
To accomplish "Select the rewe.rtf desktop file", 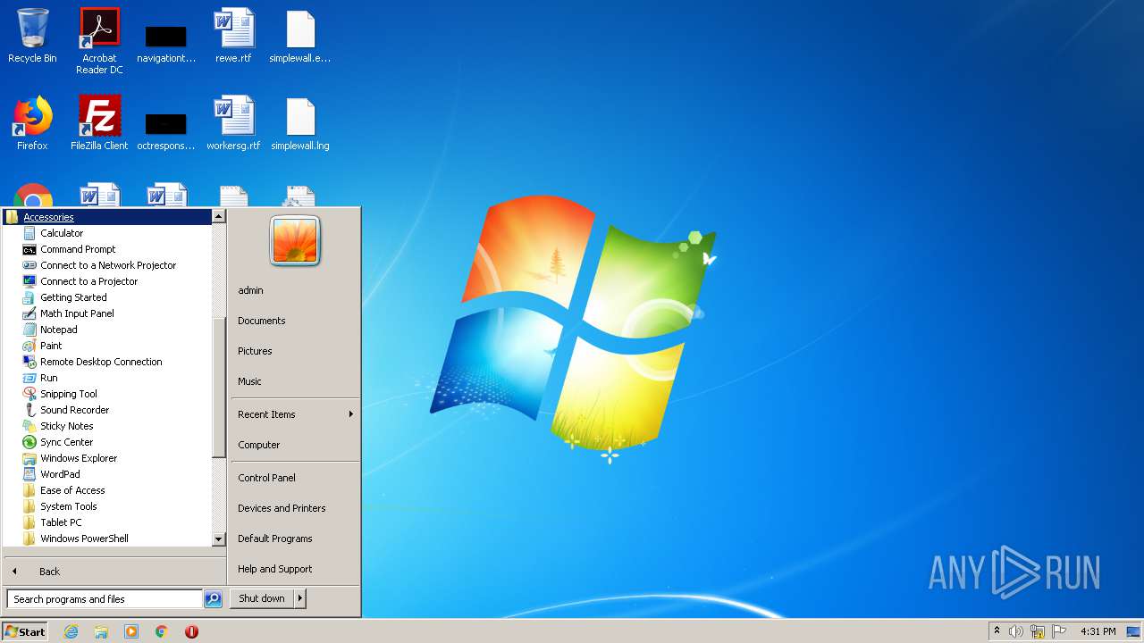I will 233,36.
